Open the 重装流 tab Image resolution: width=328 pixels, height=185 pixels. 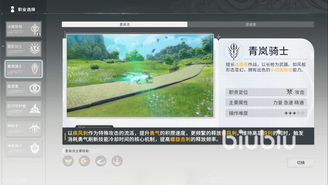[125, 24]
